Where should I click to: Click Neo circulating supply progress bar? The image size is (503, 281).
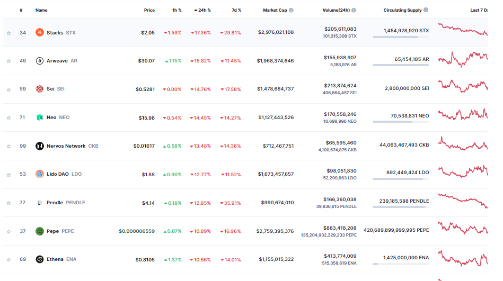pyautogui.click(x=401, y=122)
